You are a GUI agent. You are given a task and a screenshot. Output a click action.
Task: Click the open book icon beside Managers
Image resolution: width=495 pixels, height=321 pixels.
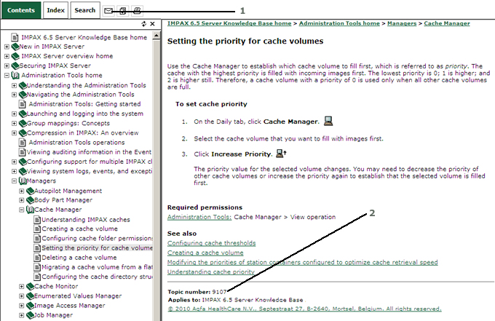point(23,181)
